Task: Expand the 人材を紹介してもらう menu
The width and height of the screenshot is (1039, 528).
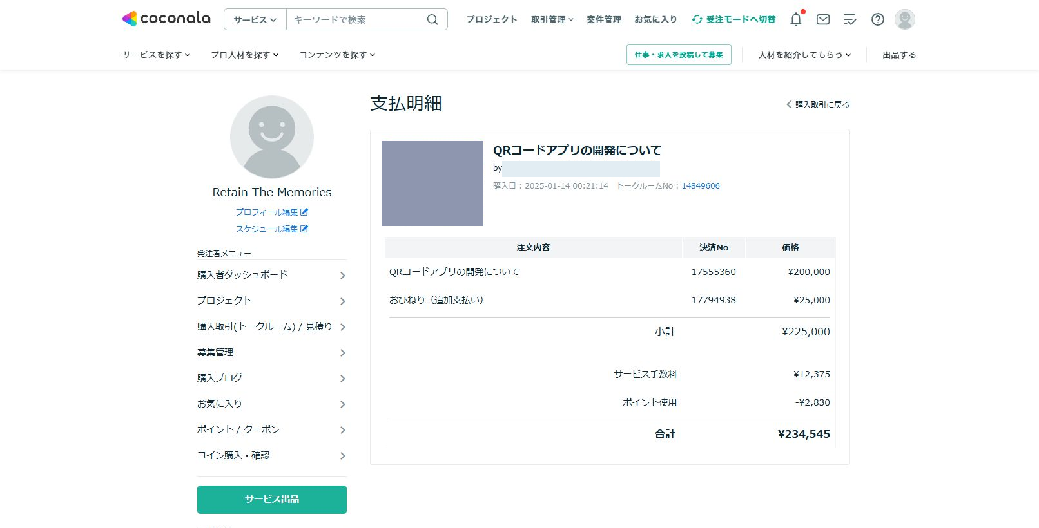Action: (x=805, y=55)
